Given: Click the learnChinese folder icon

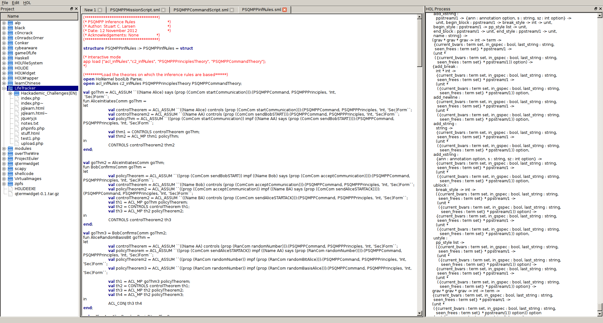Looking at the screenshot, I should [x=10, y=83].
